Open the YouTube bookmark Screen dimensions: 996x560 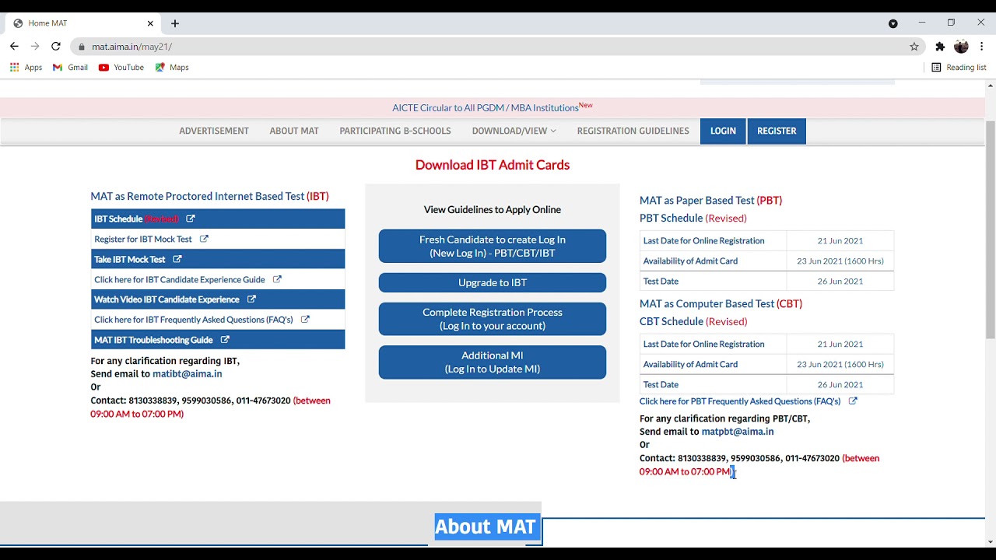pos(121,68)
